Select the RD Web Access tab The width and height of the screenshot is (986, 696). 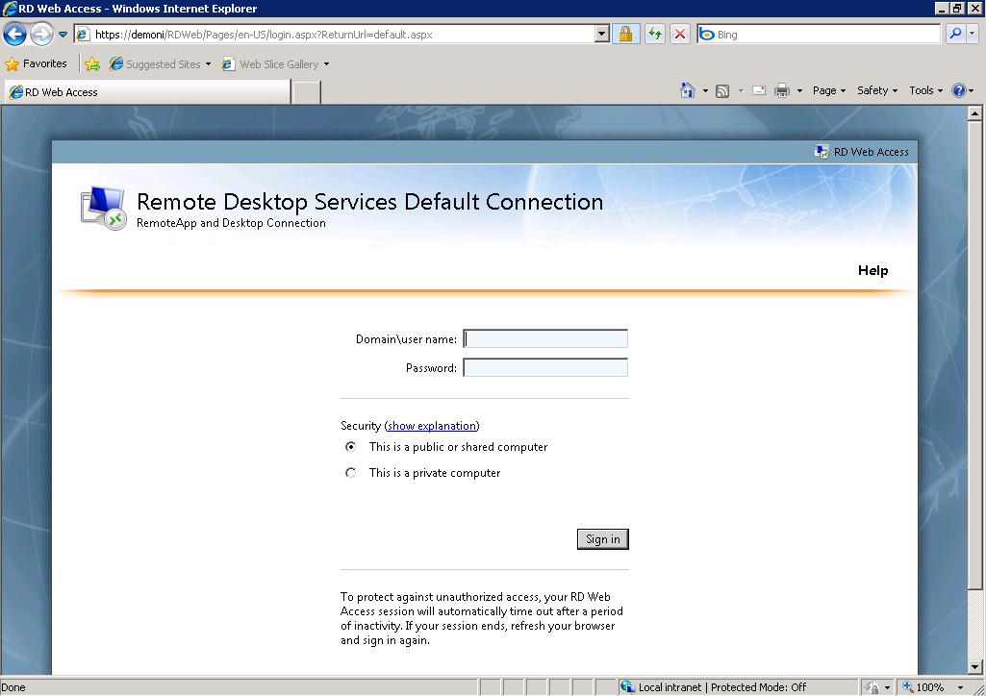[x=148, y=91]
